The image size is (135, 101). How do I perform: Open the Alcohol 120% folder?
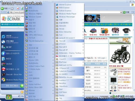(x=40, y=60)
